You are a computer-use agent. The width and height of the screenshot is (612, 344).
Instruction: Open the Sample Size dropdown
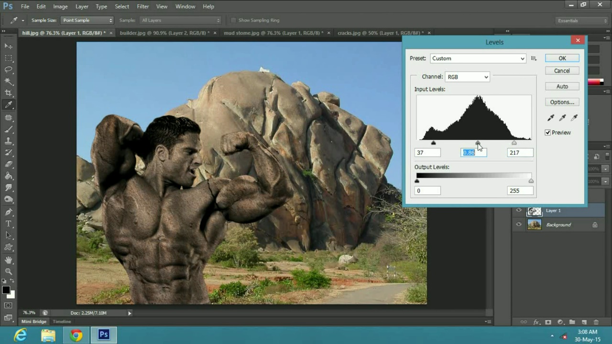87,20
